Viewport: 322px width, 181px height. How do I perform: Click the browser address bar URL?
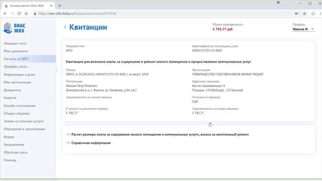pyautogui.click(x=77, y=14)
